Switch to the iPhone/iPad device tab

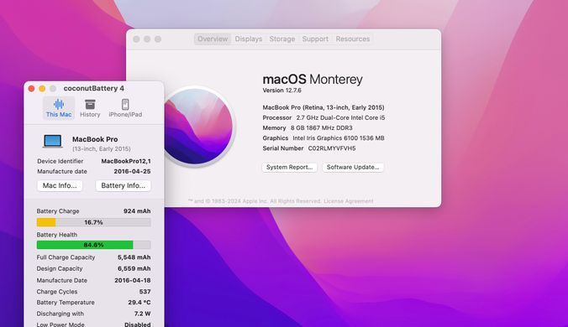coord(125,107)
